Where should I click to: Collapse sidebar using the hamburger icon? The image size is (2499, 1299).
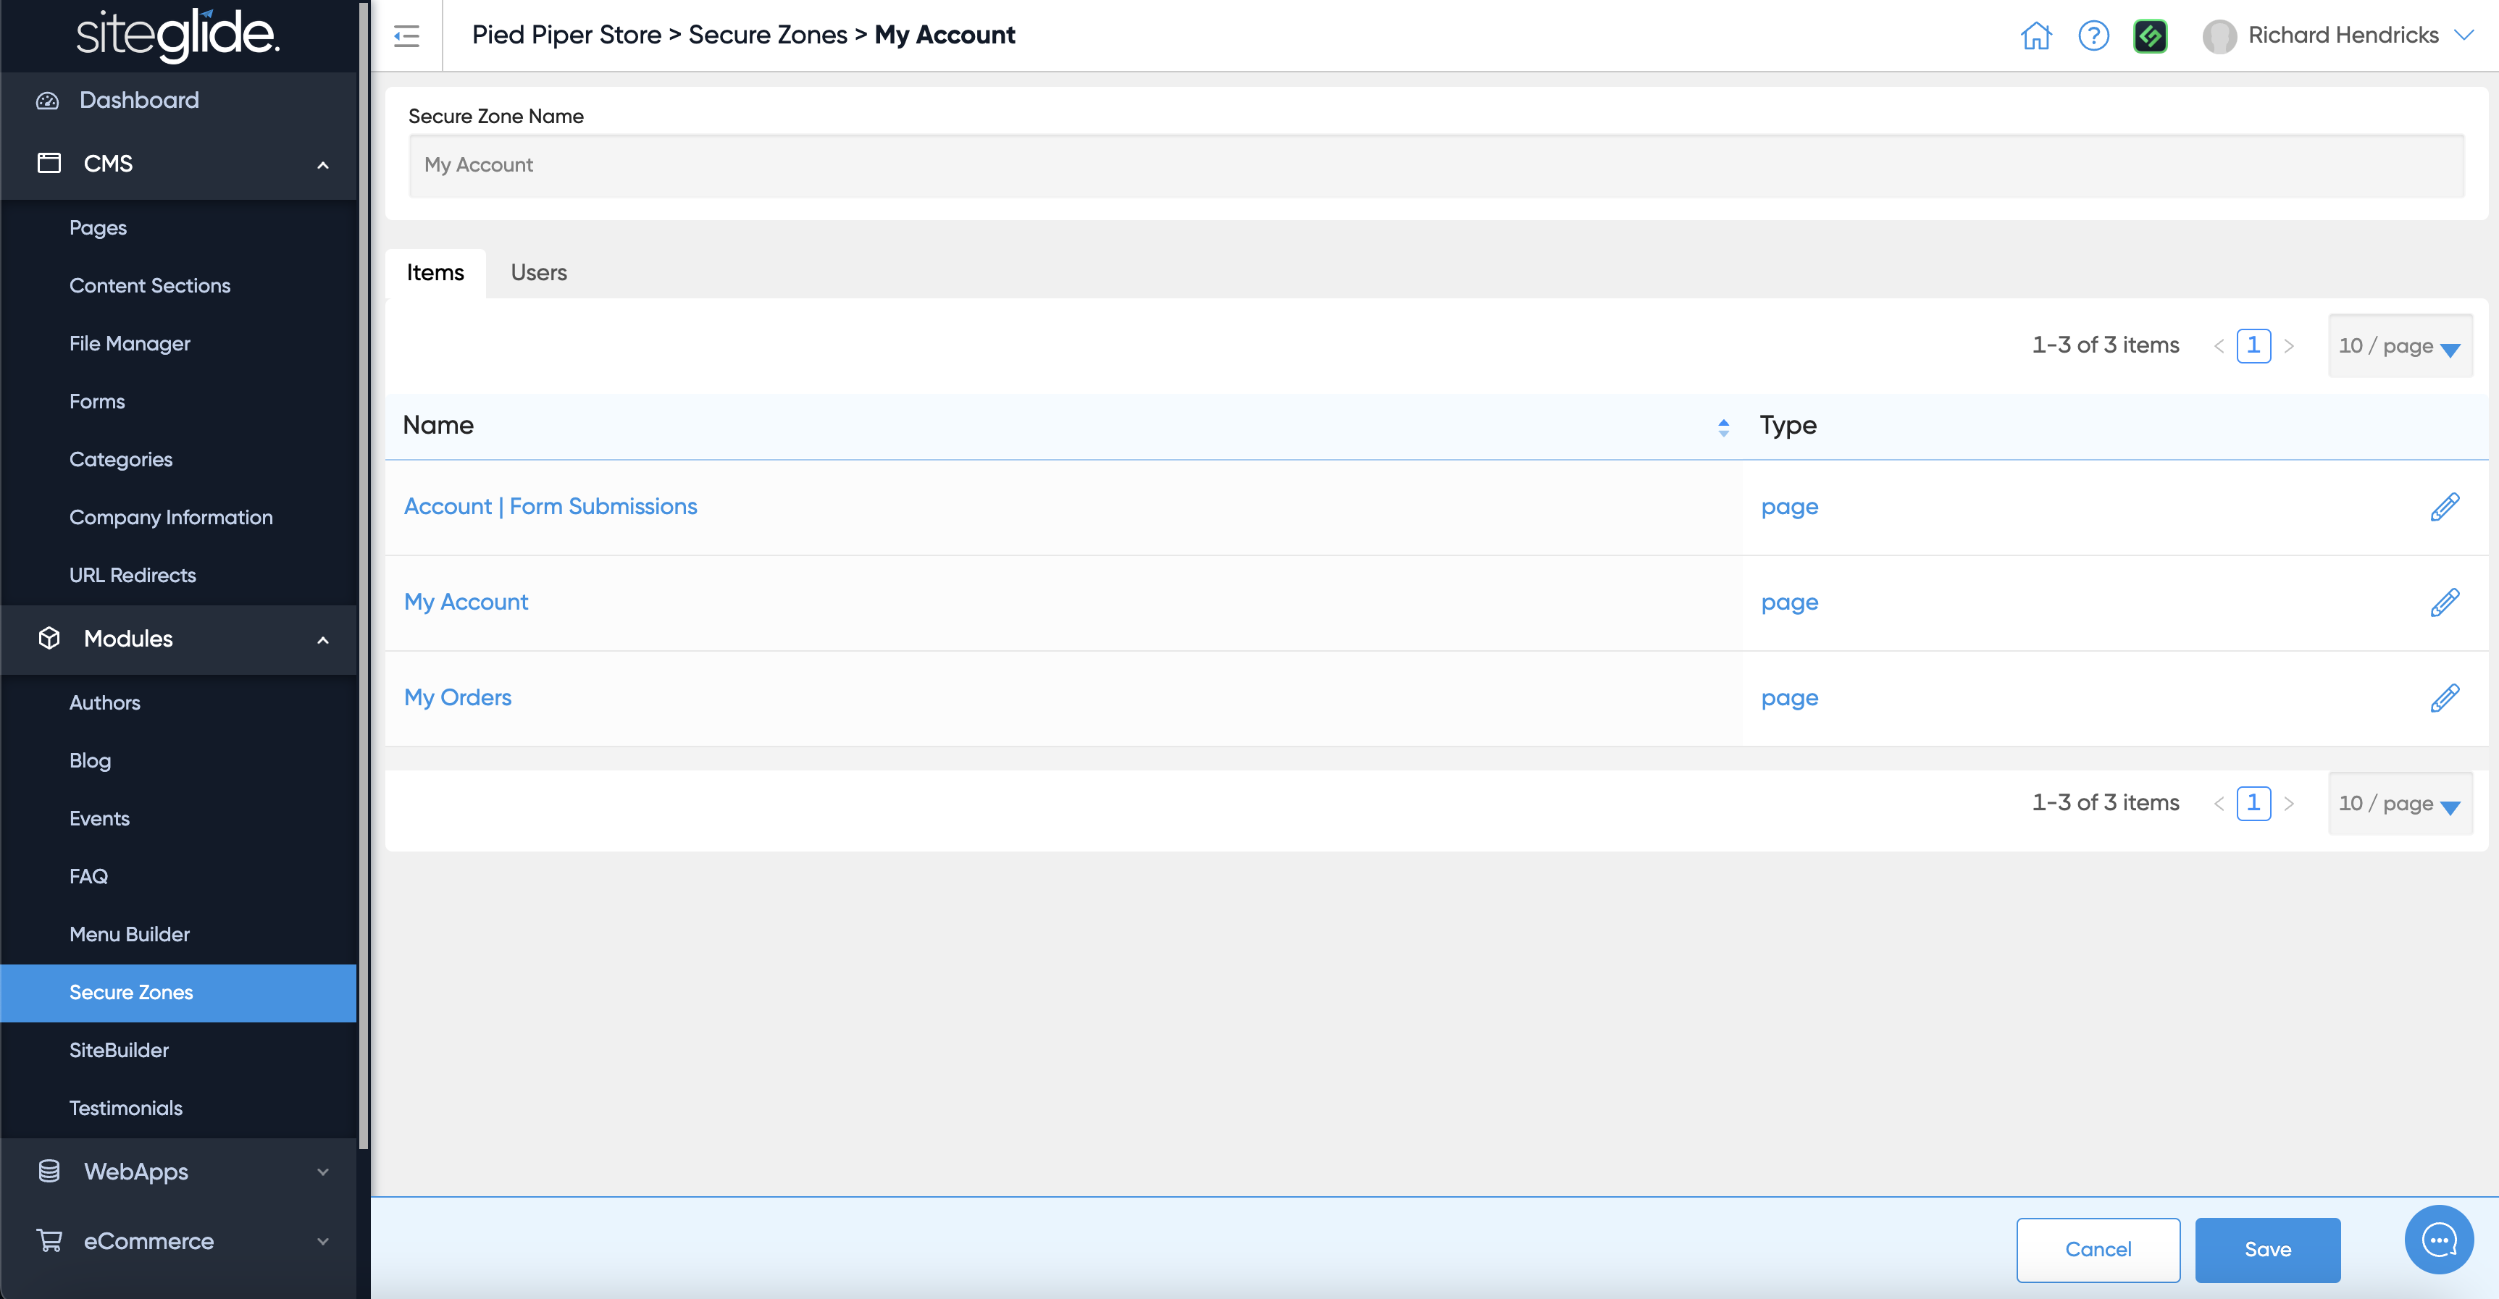coord(406,36)
